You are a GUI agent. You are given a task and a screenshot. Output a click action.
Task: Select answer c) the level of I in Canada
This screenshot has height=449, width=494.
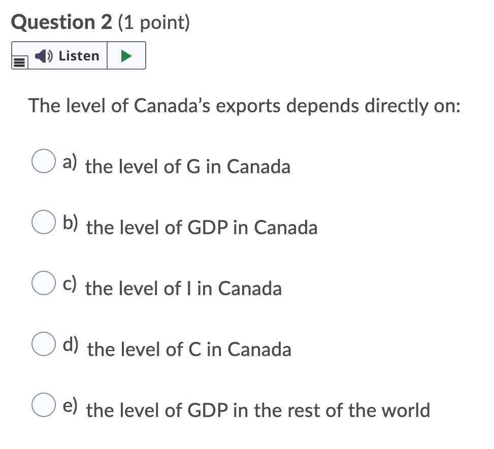44,283
